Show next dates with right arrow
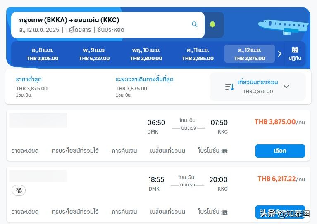Image resolution: width=317 pixels, height=224 pixels. coord(280,54)
